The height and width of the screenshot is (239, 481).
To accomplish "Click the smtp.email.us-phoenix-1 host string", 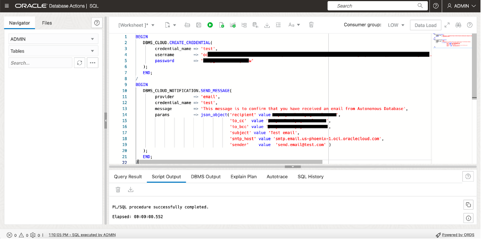I will click(x=327, y=139).
